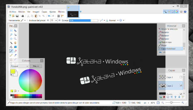Enable visibility checkbox for Capa 3
Image resolution: width=193 pixels, height=110 pixels.
click(x=181, y=77)
